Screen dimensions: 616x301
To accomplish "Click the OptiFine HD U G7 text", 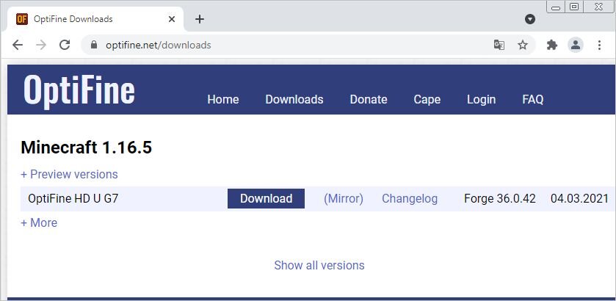I will pyautogui.click(x=73, y=198).
